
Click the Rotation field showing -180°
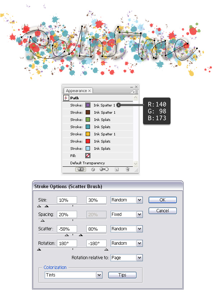click(x=96, y=243)
